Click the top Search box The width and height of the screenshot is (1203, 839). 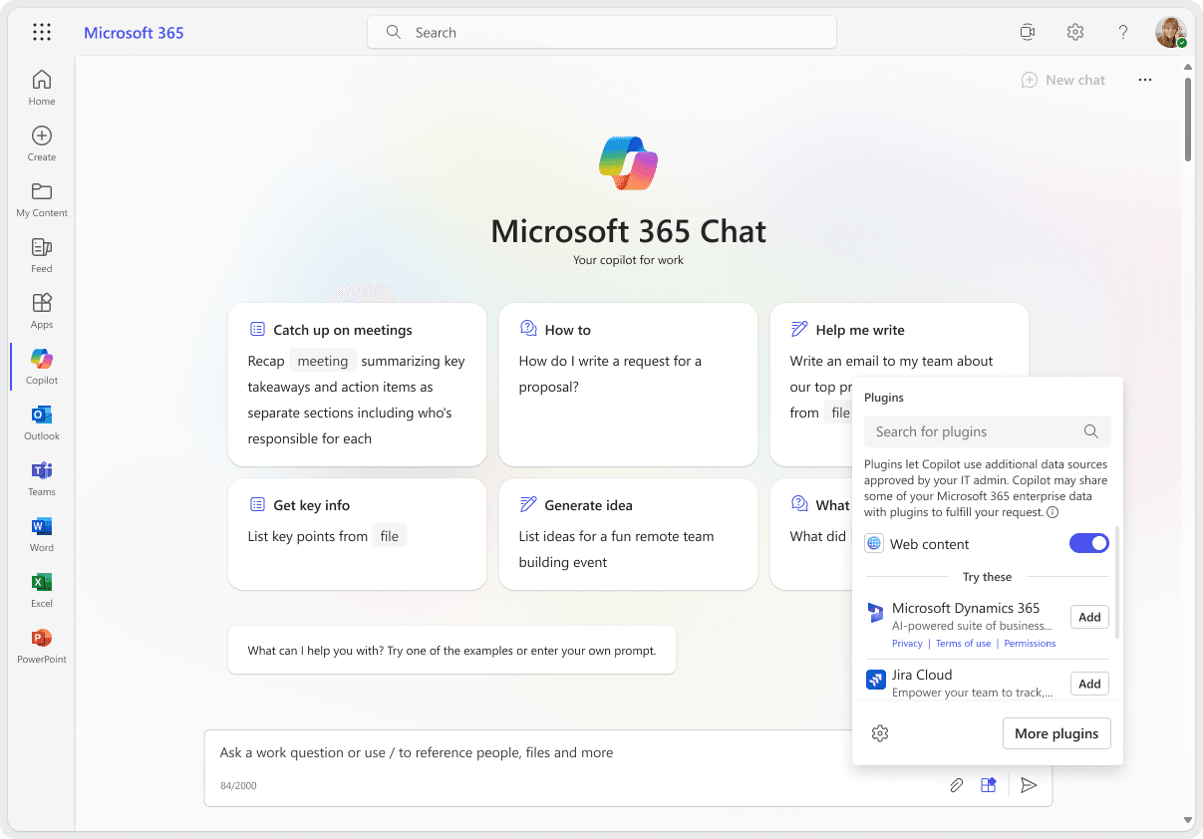[602, 32]
